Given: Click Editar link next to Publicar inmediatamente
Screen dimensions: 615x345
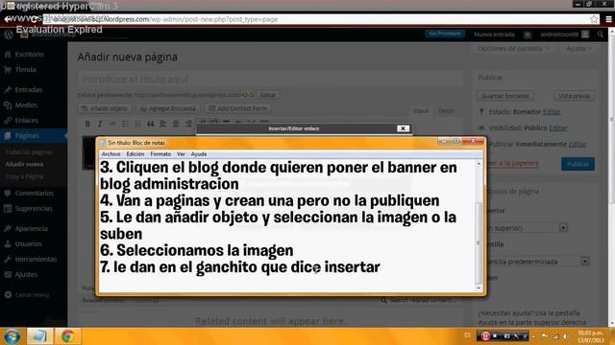Looking at the screenshot, I should tap(578, 144).
